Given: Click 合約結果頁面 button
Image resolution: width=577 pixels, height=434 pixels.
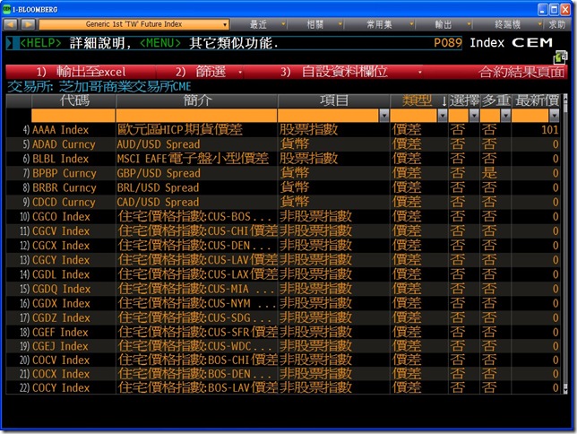Looking at the screenshot, I should click(521, 72).
